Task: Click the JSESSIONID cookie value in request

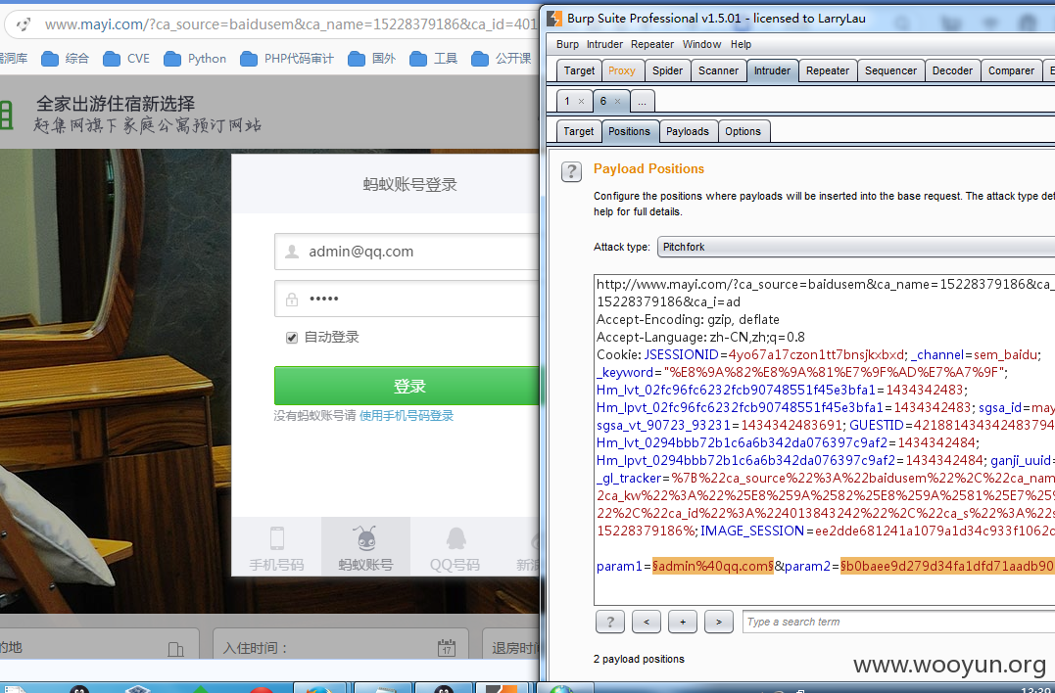Action: pos(816,355)
